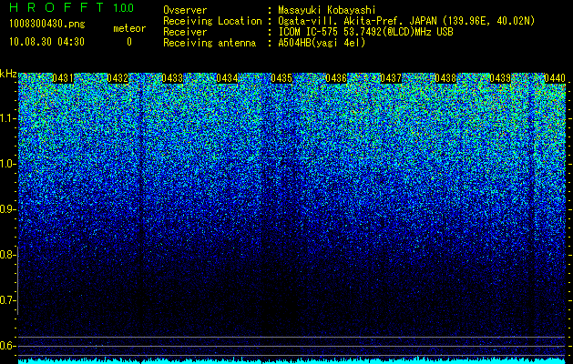Click the 0434 time marker
573x364 pixels.
coord(227,78)
